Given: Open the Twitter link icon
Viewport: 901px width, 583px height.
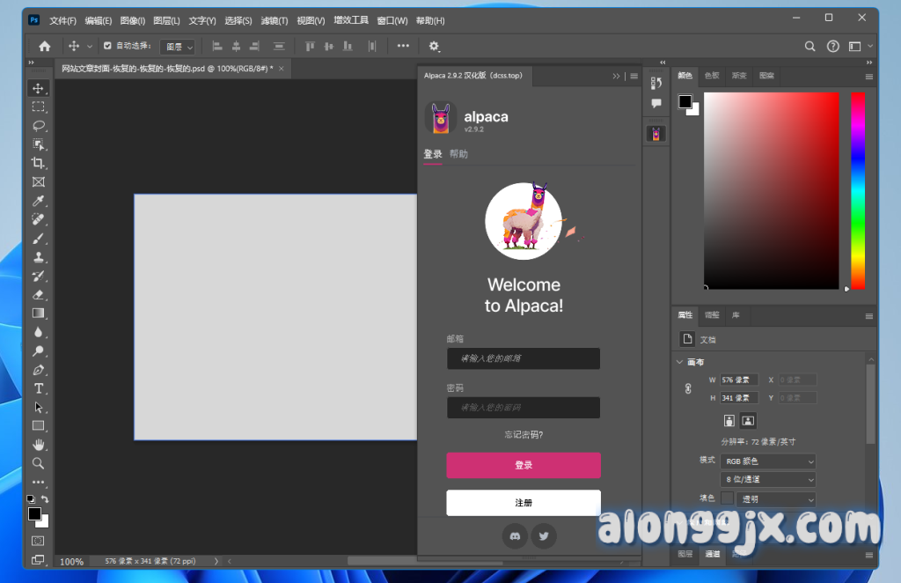Looking at the screenshot, I should click(x=544, y=535).
